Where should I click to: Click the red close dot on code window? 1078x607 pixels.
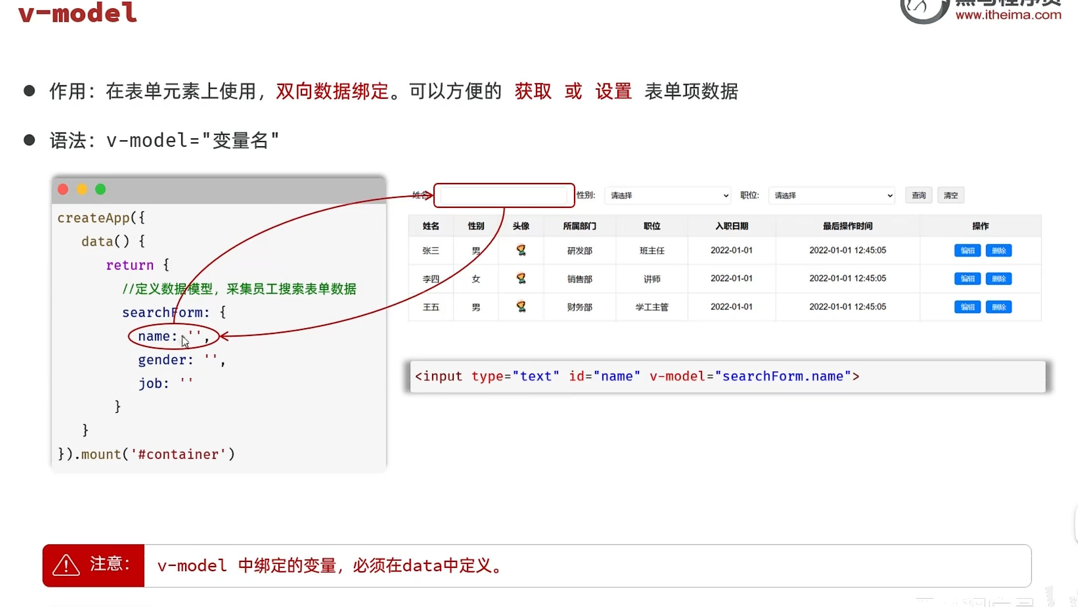coord(63,190)
